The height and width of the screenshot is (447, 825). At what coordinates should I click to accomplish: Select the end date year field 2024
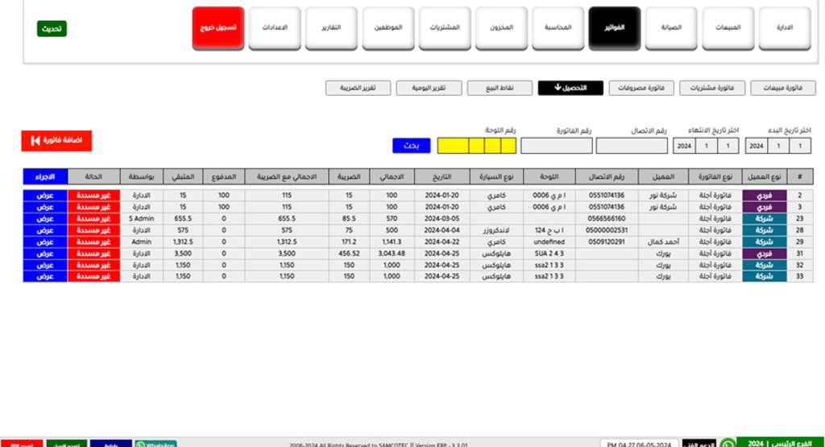point(683,146)
